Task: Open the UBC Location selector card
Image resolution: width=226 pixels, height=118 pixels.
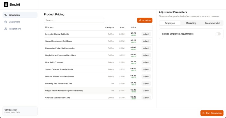Action: tap(20, 111)
